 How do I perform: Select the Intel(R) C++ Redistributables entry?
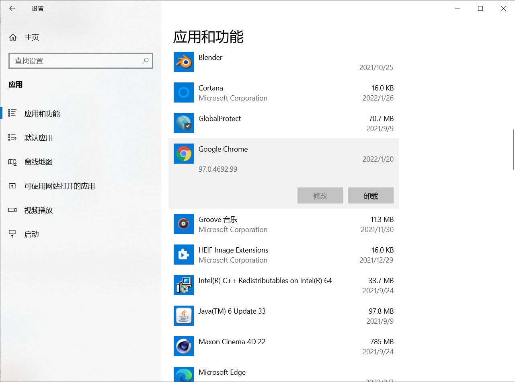pyautogui.click(x=265, y=285)
